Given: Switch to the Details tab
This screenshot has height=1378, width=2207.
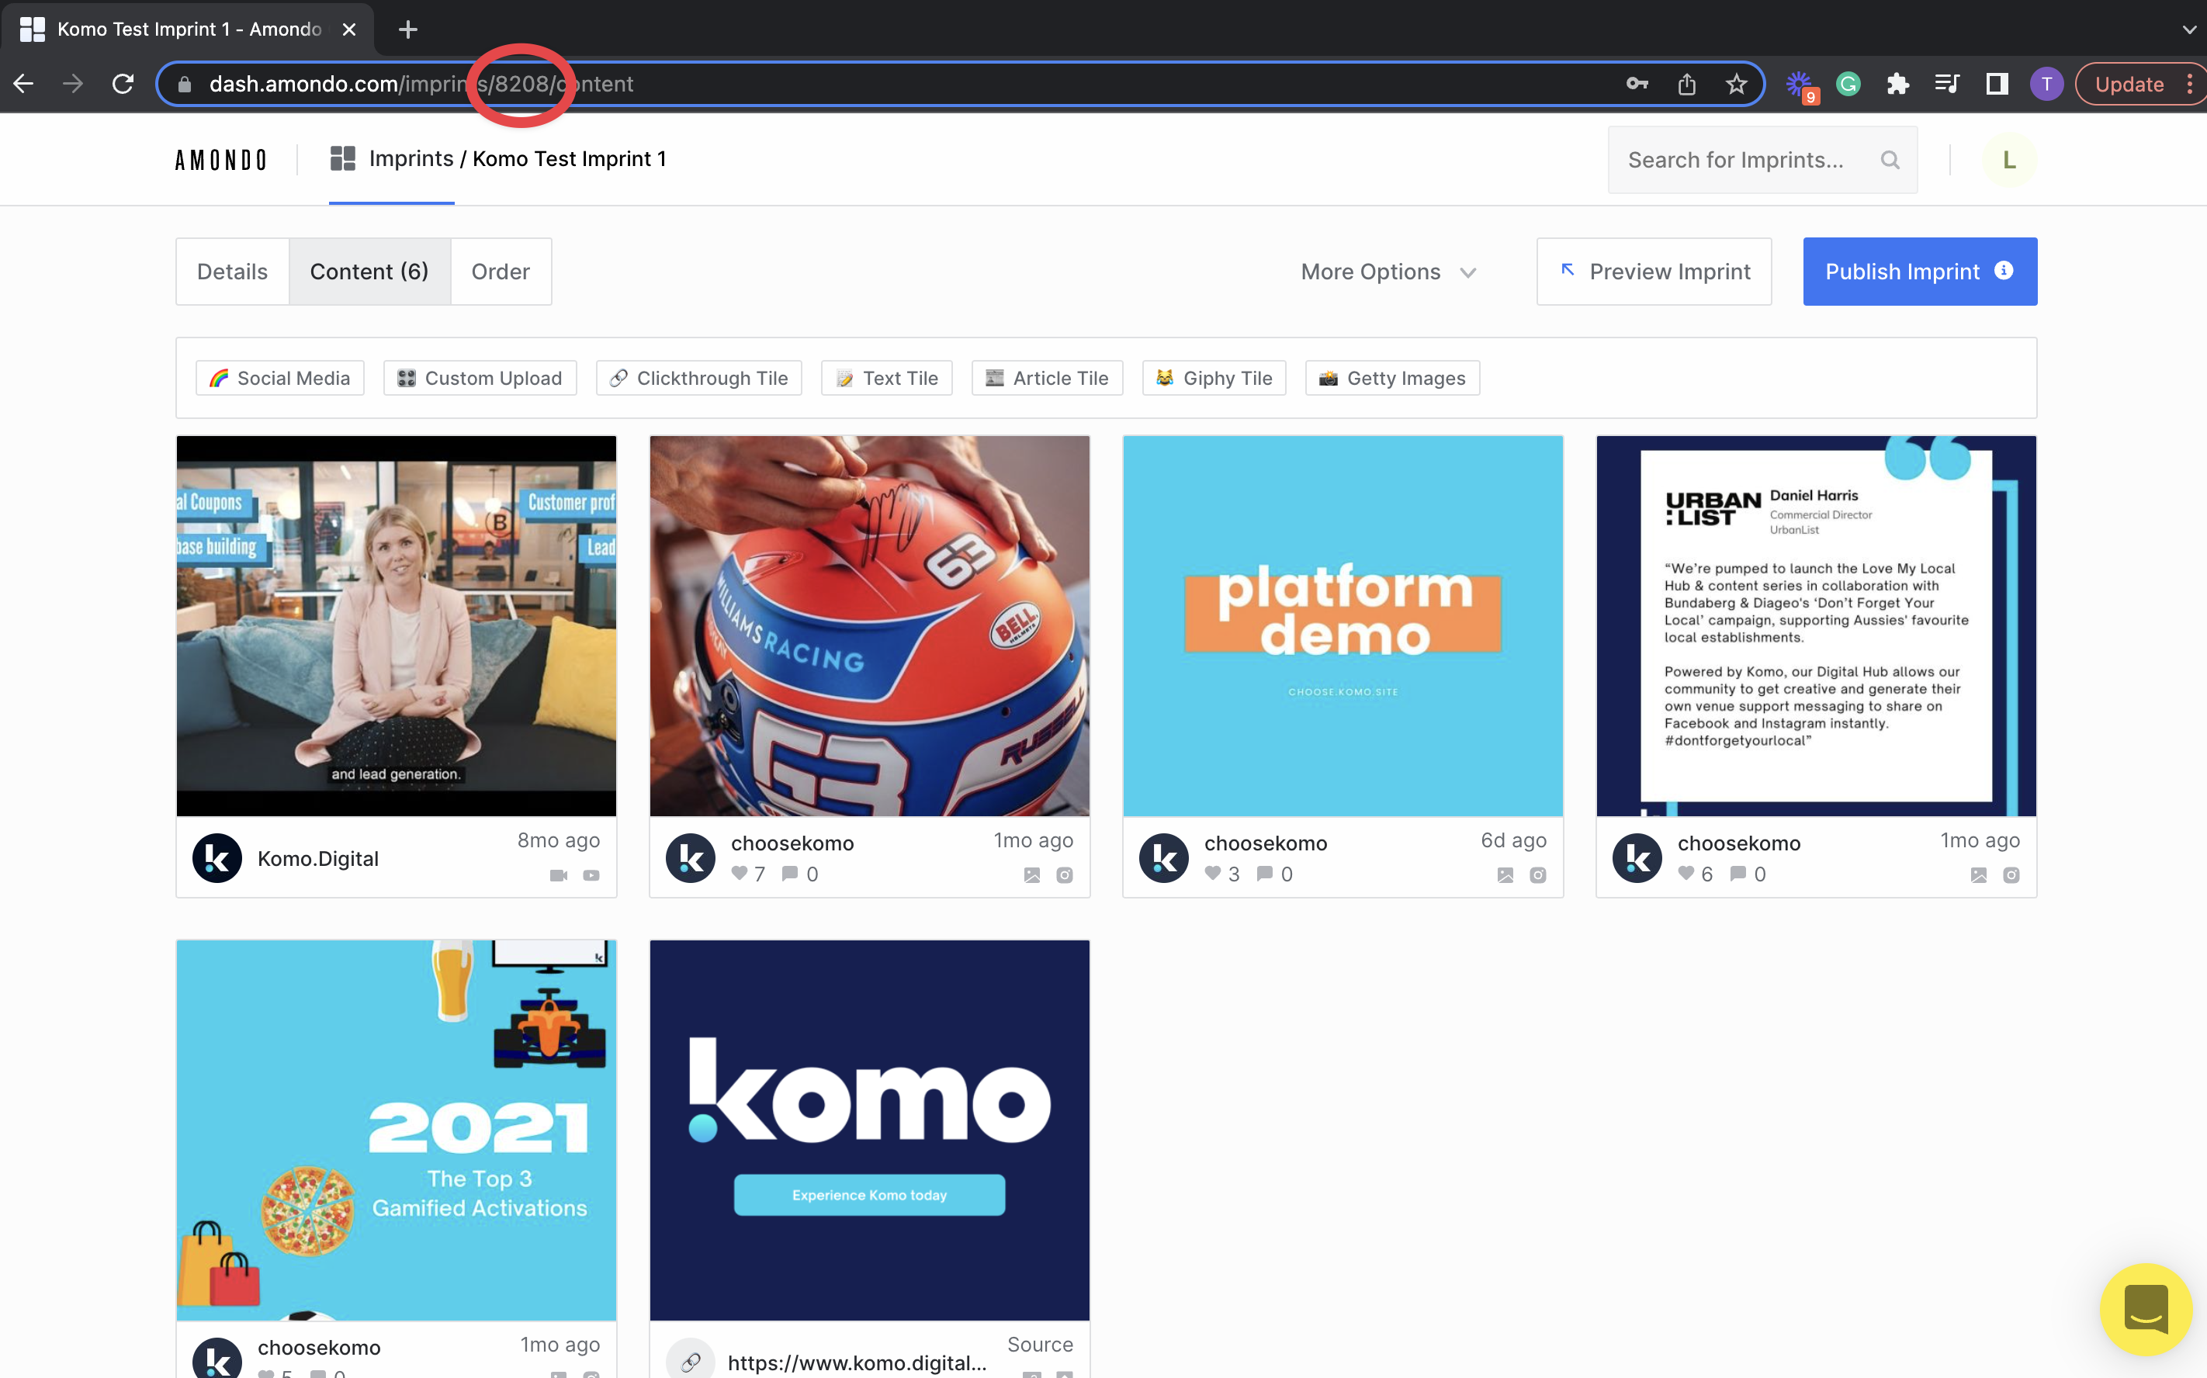Looking at the screenshot, I should tap(232, 272).
